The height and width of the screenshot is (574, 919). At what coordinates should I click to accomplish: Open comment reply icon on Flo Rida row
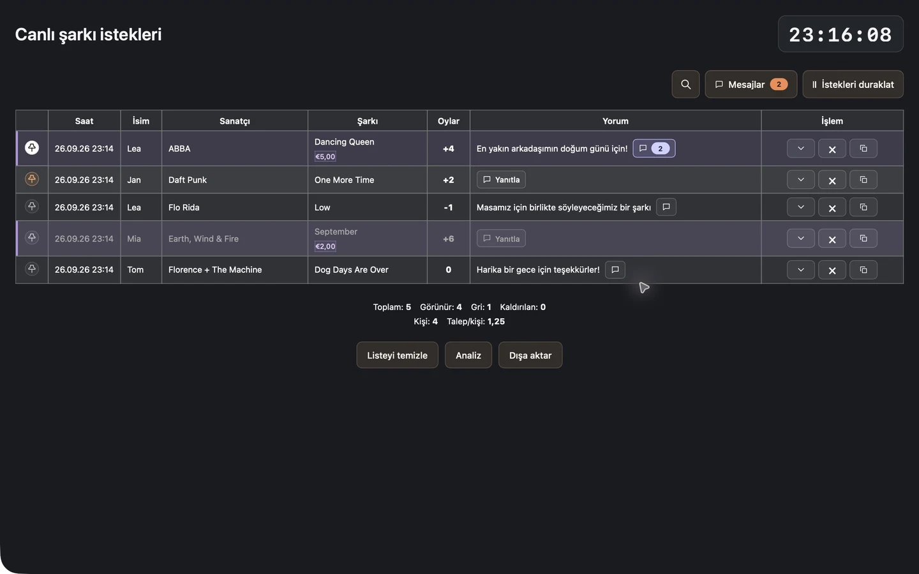pos(666,207)
